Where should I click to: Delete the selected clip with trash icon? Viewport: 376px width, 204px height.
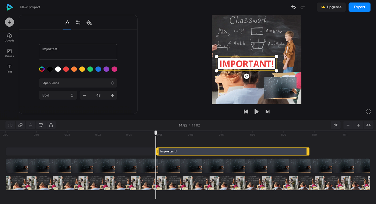tap(51, 125)
